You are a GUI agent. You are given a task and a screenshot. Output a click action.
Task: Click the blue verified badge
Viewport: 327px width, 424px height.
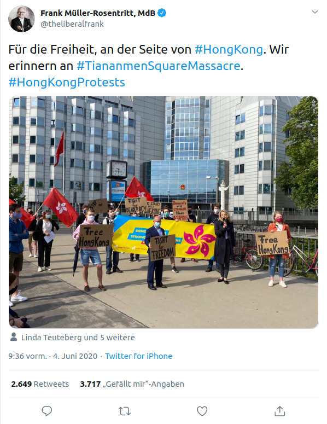click(x=162, y=13)
